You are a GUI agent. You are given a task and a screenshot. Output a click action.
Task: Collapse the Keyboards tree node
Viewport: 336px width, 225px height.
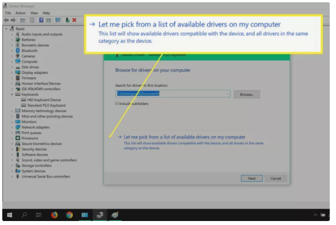point(12,94)
